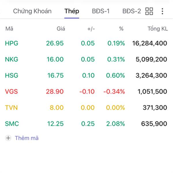Open the watchlist grid view icon
This screenshot has height=173, width=173.
[149, 12]
